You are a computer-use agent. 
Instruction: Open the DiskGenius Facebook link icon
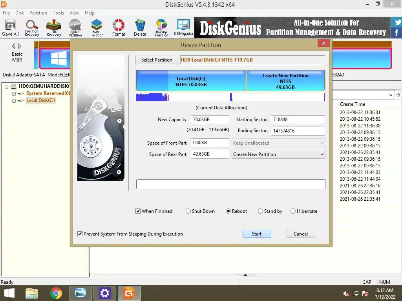click(397, 33)
